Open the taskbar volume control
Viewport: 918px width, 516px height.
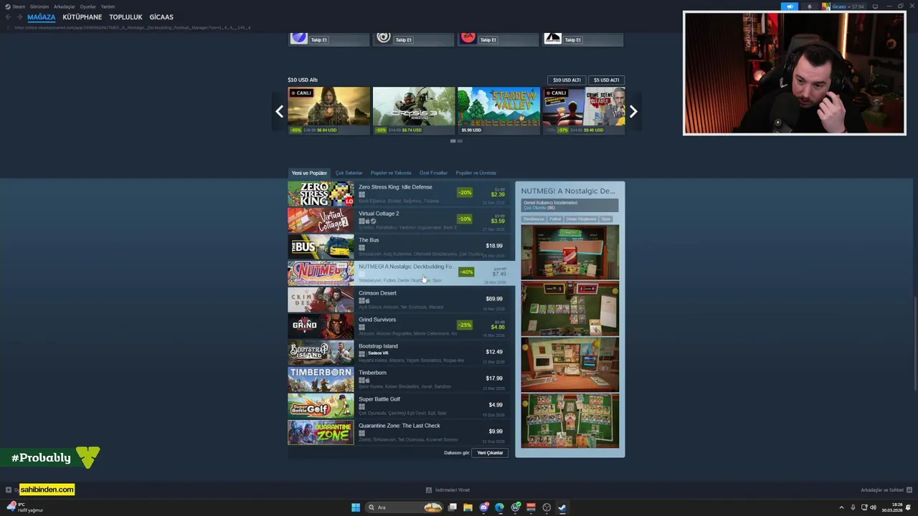tap(873, 507)
